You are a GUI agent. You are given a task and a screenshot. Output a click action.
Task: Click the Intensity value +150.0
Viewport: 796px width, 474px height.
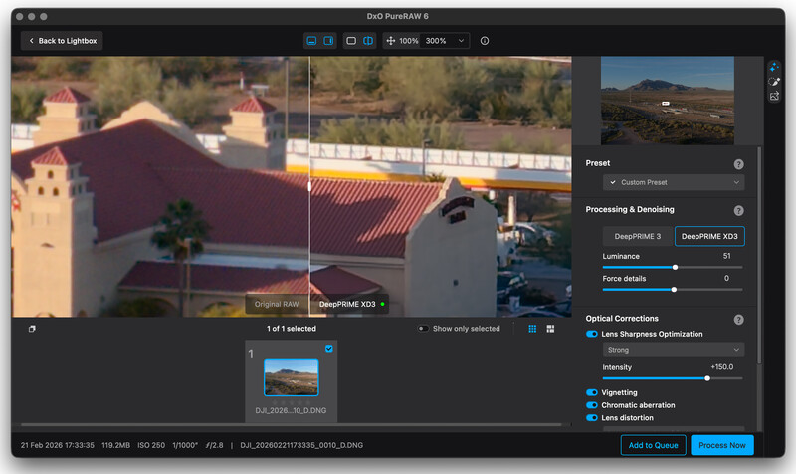(x=722, y=366)
